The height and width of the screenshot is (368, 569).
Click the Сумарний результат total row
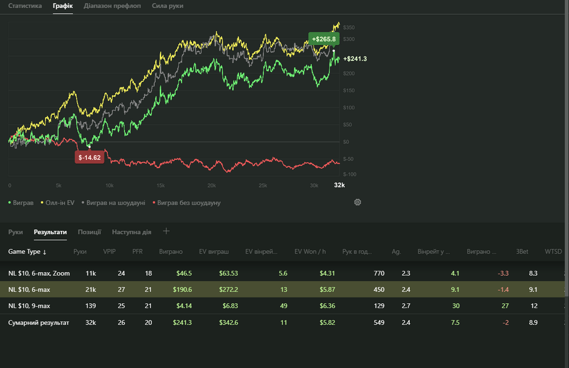39,322
